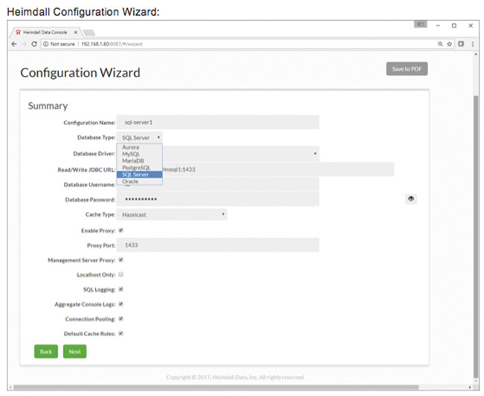Open the Cache Type Hazelcast dropdown

tap(171, 214)
